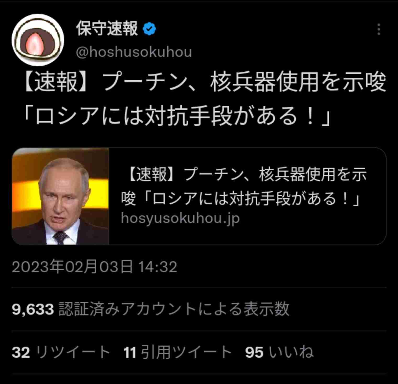Screen dimensions: 398x384
Task: Click the number 32 beside リツイート
Action: 21,352
